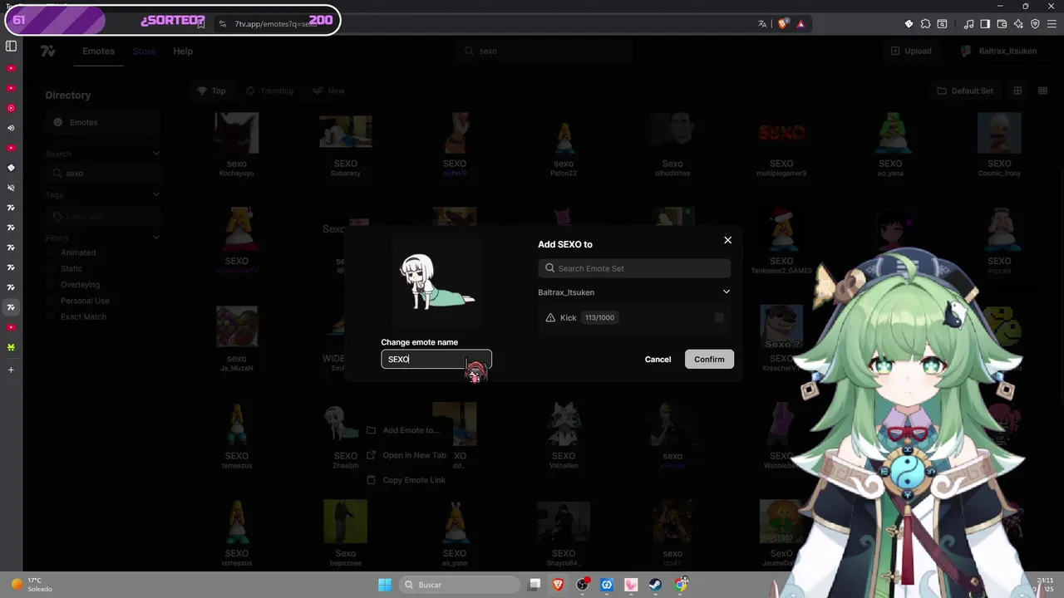Select Emotes in Directory sidebar

[x=102, y=122]
